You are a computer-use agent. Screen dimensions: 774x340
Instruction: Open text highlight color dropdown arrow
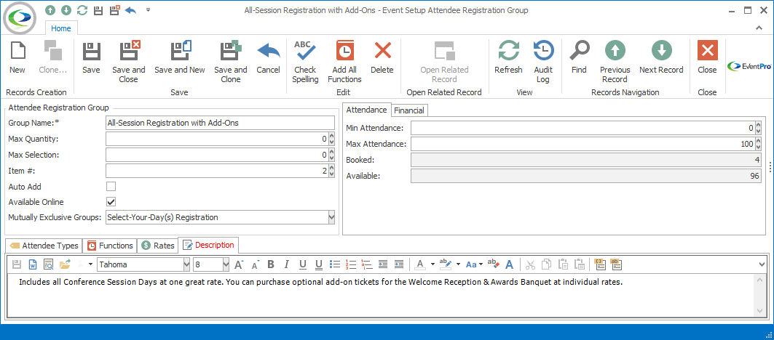pos(458,264)
